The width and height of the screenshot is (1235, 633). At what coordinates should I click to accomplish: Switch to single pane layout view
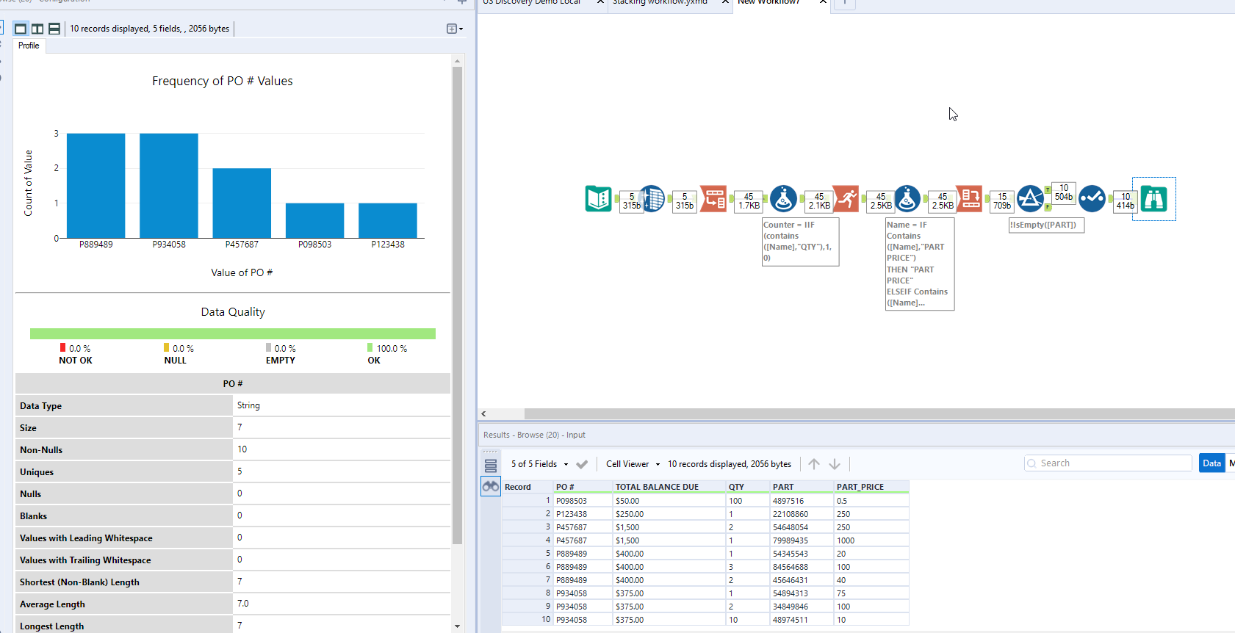pos(21,29)
